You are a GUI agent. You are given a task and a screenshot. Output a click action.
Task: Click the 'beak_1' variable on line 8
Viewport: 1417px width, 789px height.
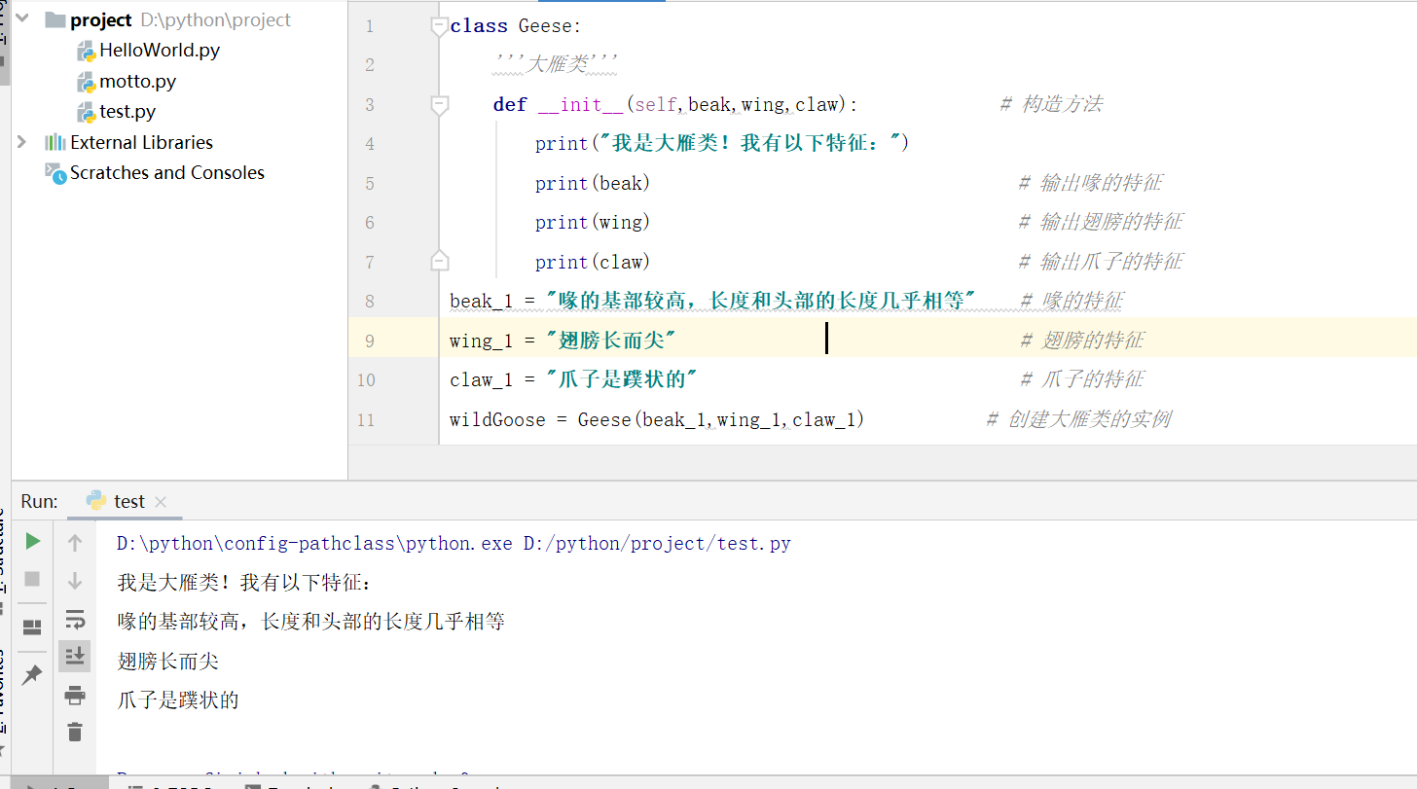[x=481, y=301]
